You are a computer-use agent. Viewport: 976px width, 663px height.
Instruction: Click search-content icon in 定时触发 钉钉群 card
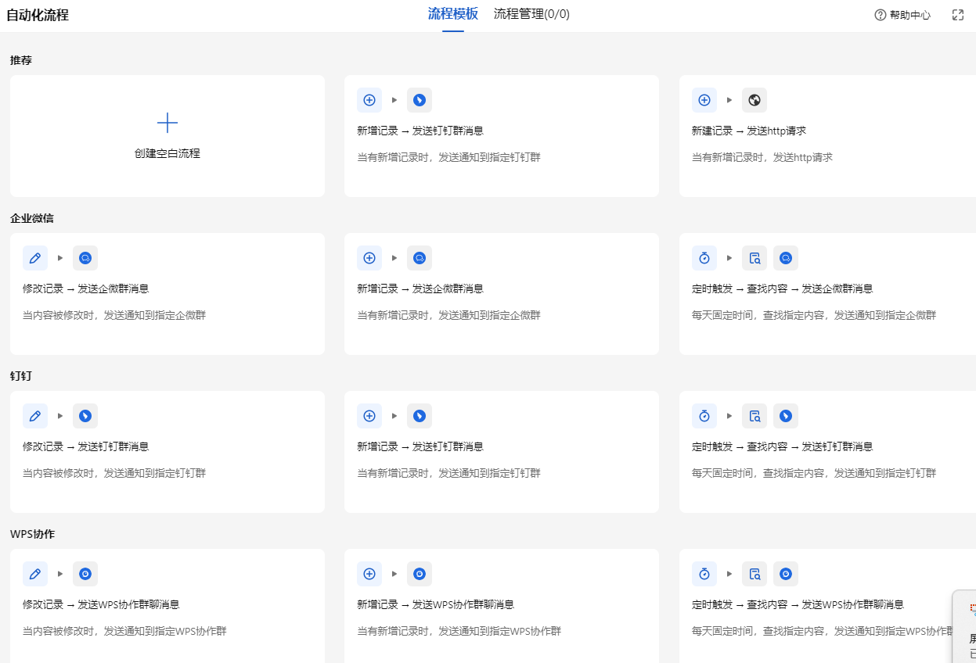point(755,416)
